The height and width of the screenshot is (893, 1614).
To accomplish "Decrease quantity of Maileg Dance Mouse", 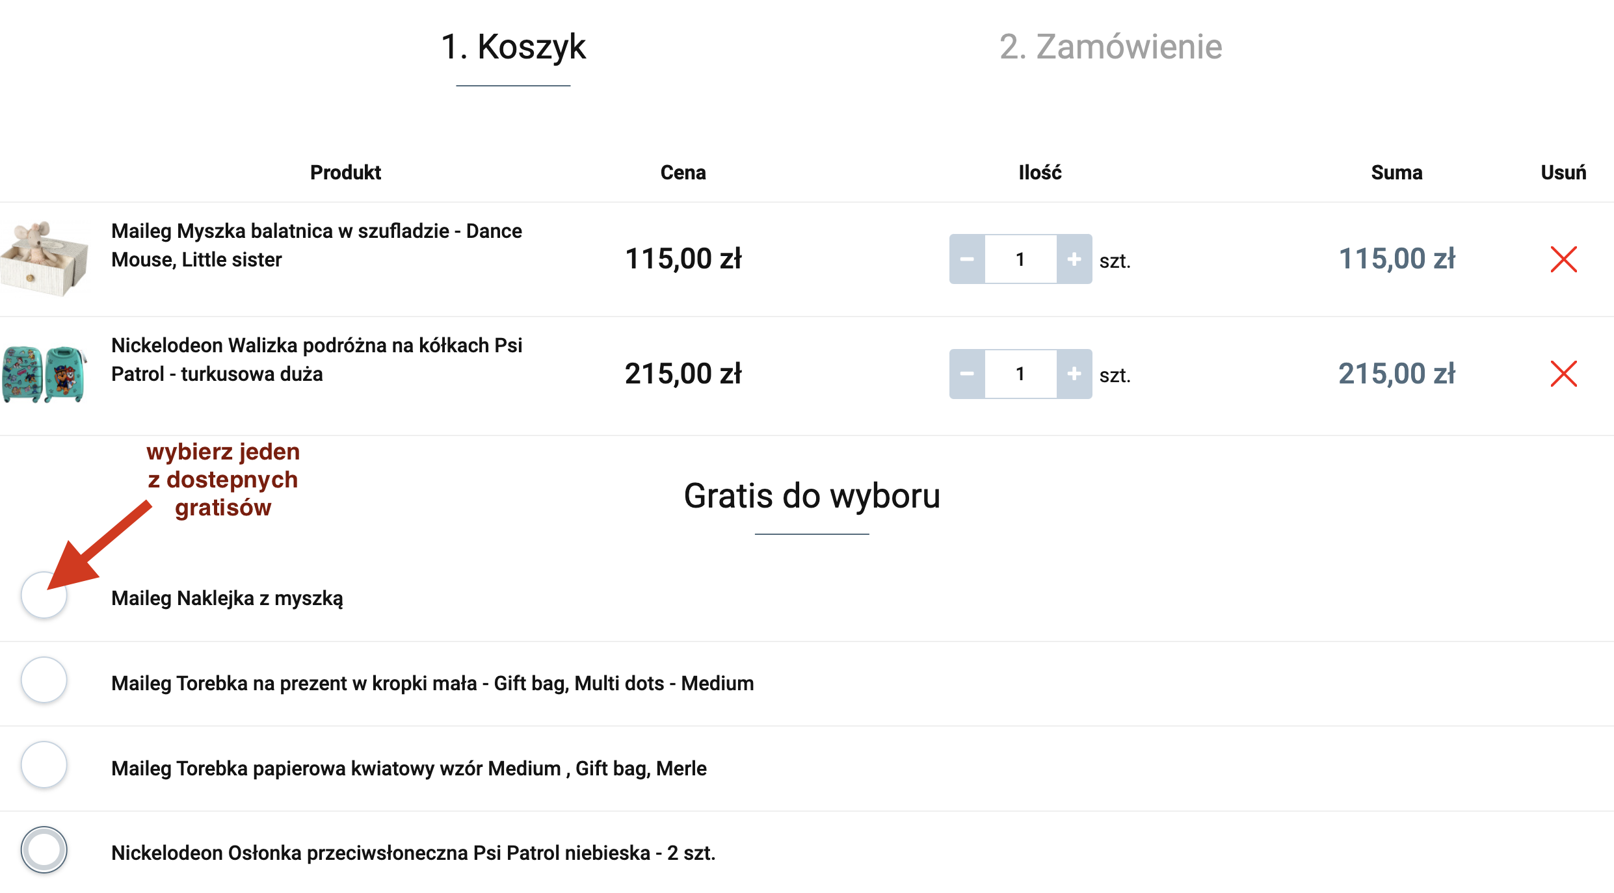I will tap(967, 259).
